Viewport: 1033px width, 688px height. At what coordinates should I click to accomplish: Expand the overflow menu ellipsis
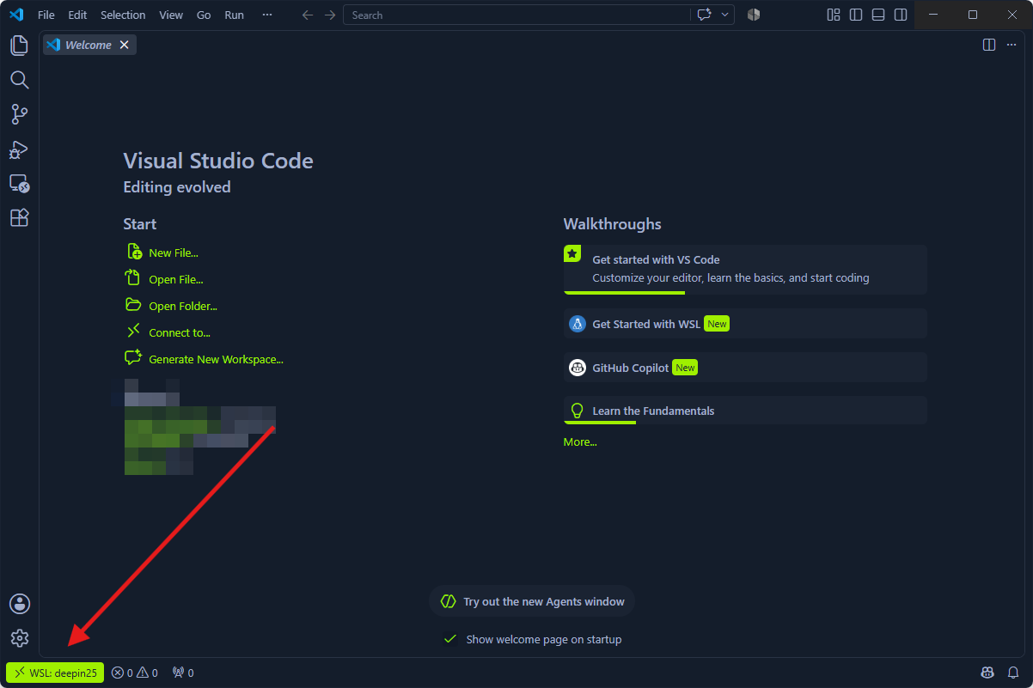click(267, 15)
